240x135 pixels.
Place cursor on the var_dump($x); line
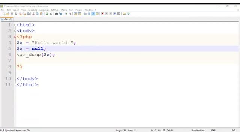click(x=36, y=55)
